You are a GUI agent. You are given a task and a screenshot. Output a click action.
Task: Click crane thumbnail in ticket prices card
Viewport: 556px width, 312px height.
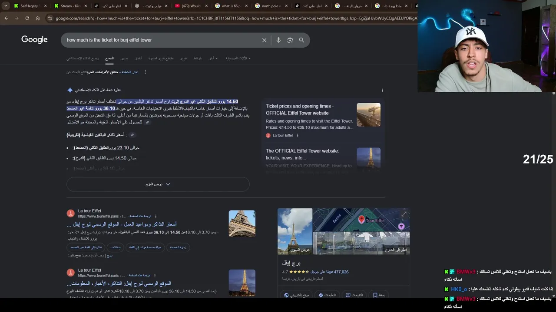[x=368, y=115]
